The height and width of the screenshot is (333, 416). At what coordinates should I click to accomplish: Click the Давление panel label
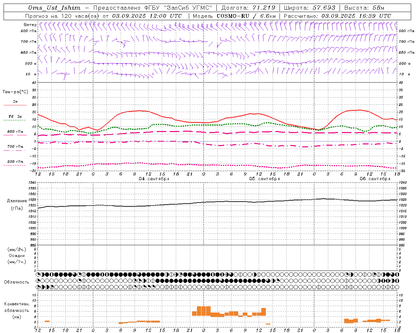tap(17, 201)
